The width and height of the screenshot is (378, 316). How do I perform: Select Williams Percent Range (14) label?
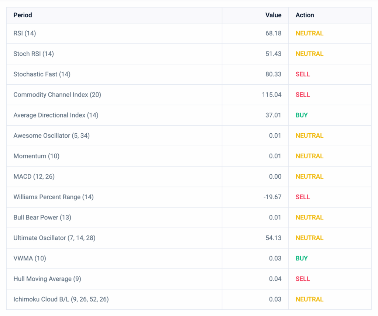54,197
